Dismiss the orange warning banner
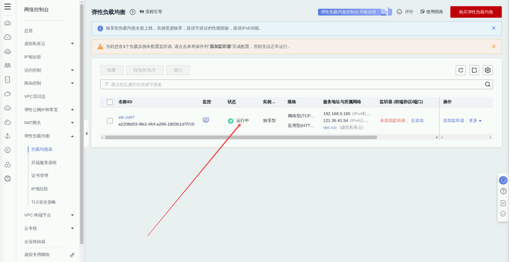 pos(494,46)
